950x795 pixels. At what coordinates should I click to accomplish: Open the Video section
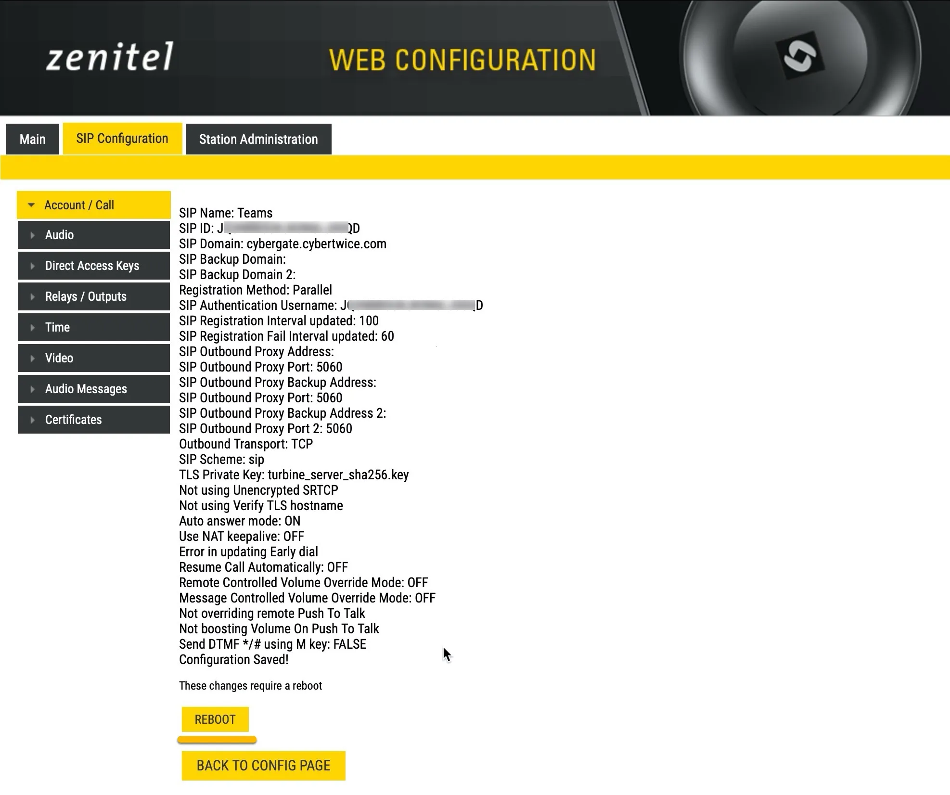tap(94, 358)
